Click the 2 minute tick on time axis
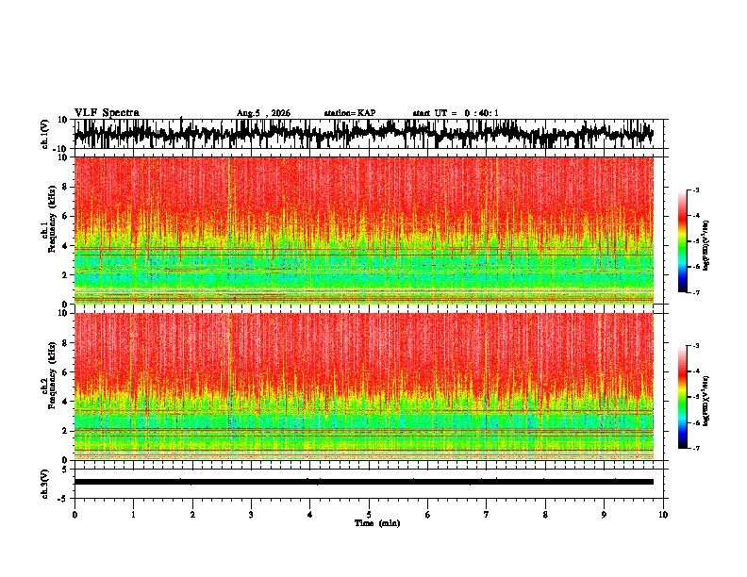The height and width of the screenshot is (577, 747). 192,515
